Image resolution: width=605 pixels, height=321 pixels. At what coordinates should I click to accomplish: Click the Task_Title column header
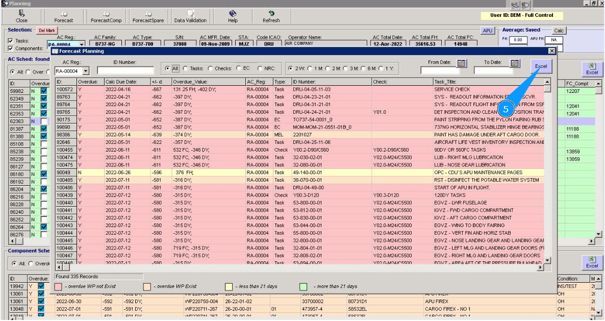pyautogui.click(x=489, y=82)
